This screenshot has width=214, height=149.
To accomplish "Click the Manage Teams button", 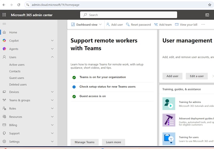I will click(84, 142).
